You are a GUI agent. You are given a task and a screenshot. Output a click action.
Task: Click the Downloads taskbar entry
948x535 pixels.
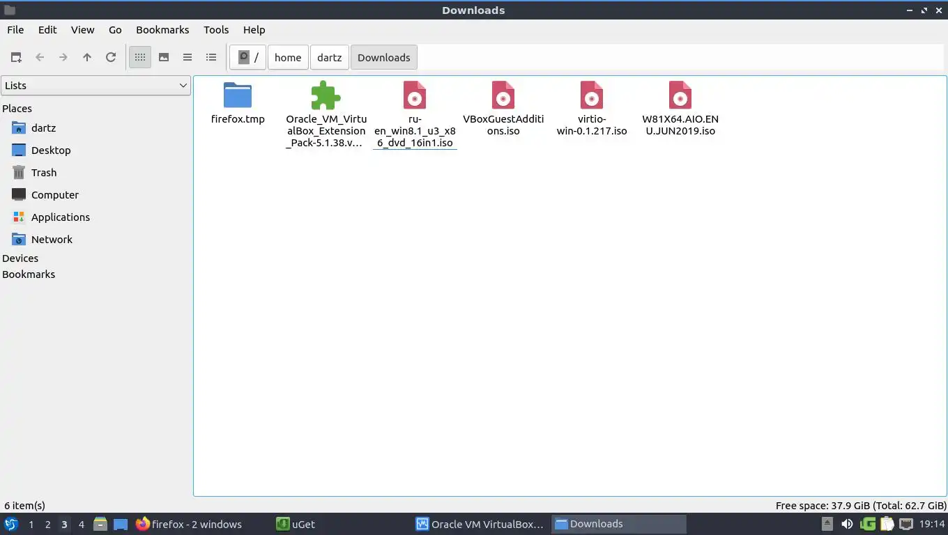tap(619, 524)
